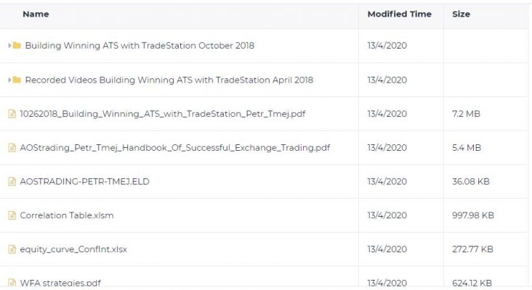
Task: Sort by the Name column header
Action: [36, 14]
